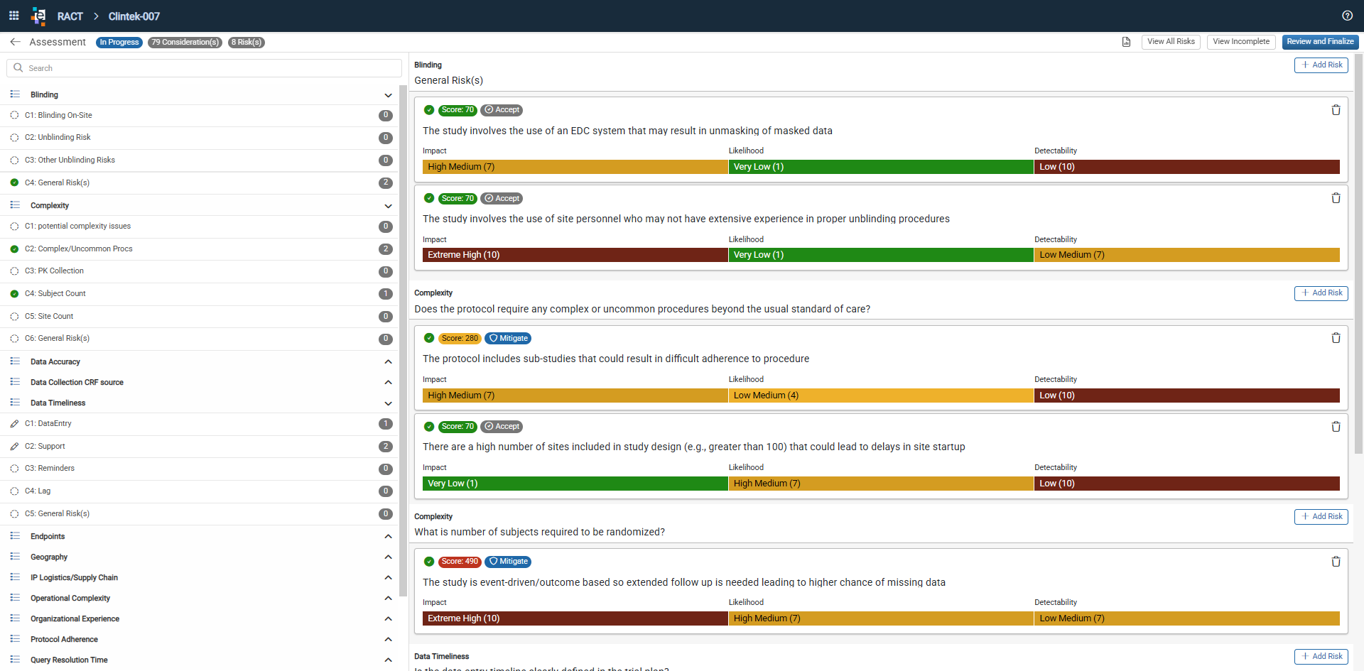Click Review and Finalize button
1364x671 pixels.
(x=1320, y=42)
